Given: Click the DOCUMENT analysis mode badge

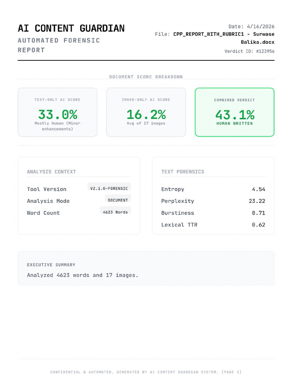Looking at the screenshot, I should [x=118, y=200].
